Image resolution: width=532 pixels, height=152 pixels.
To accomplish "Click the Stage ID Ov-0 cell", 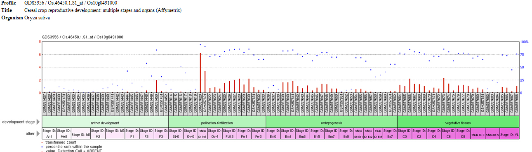I will tap(191, 133).
